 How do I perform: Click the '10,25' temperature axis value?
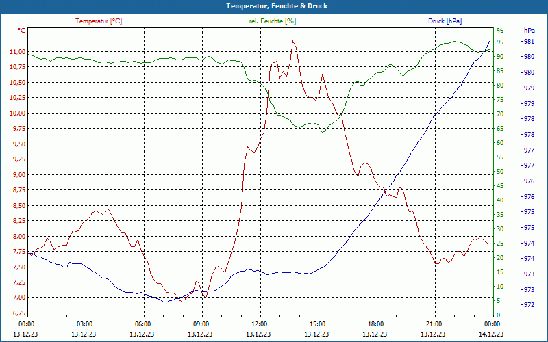coord(18,98)
